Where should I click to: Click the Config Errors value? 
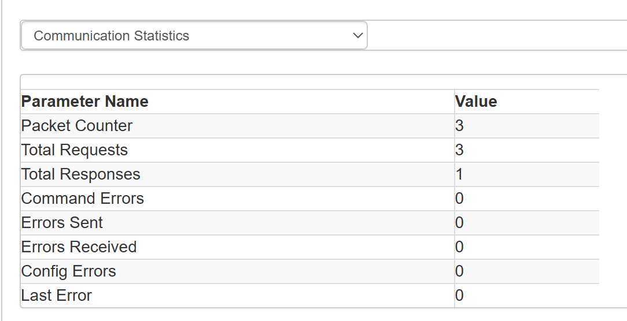coord(459,271)
